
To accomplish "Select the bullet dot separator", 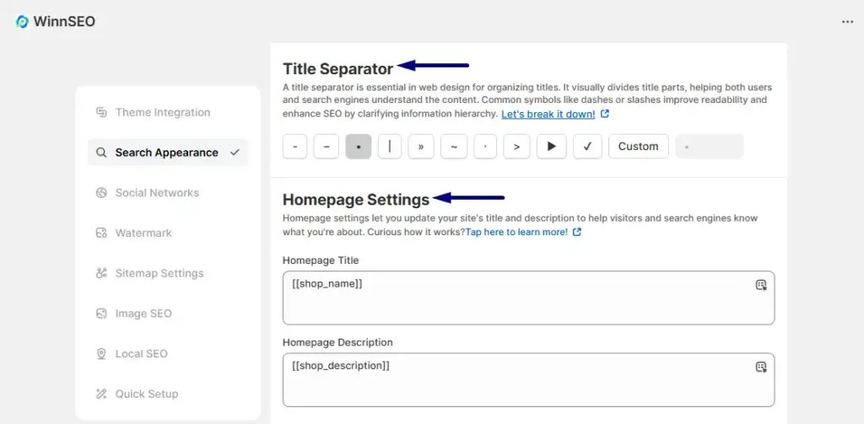I will pos(358,147).
